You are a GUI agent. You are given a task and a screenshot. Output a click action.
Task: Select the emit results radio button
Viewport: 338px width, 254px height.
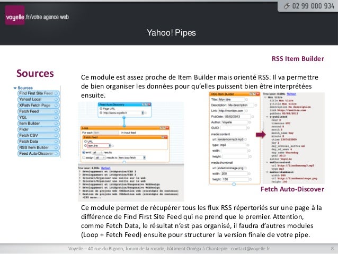tap(84, 152)
